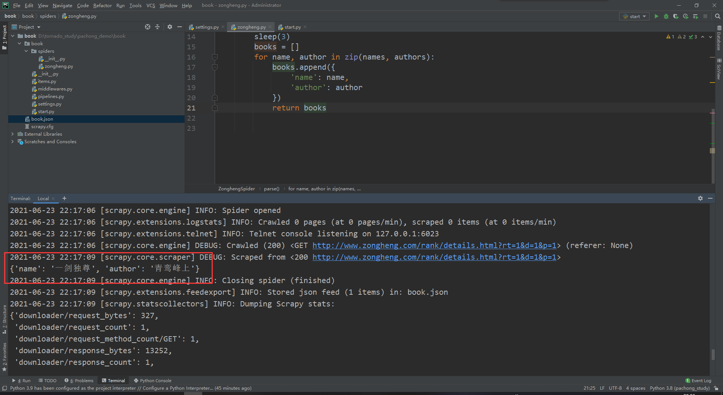This screenshot has width=723, height=395.
Task: Minimize the Terminal panel
Action: tap(710, 198)
